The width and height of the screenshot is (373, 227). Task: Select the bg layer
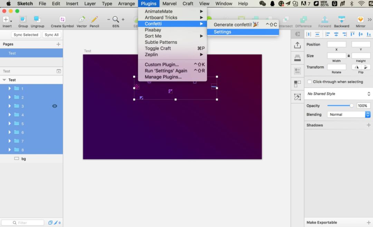31,159
